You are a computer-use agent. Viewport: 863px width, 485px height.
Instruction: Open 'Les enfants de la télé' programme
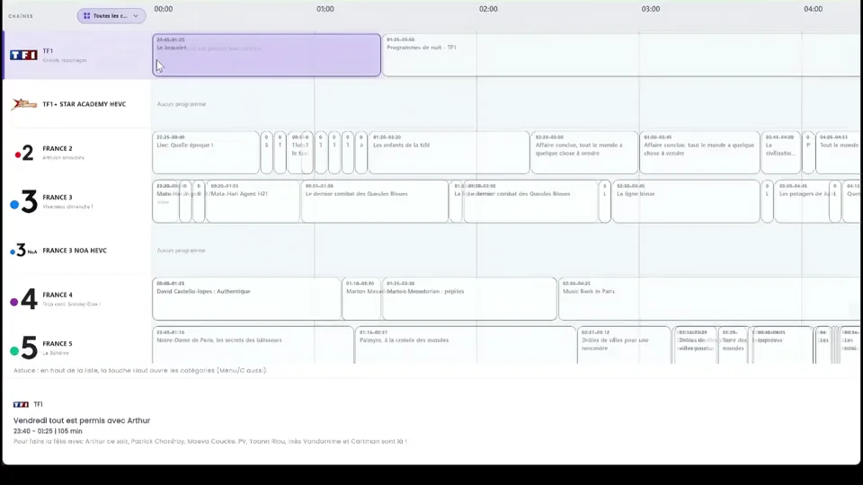click(x=449, y=153)
